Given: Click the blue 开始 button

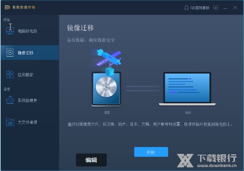Looking at the screenshot, I should pyautogui.click(x=151, y=152).
